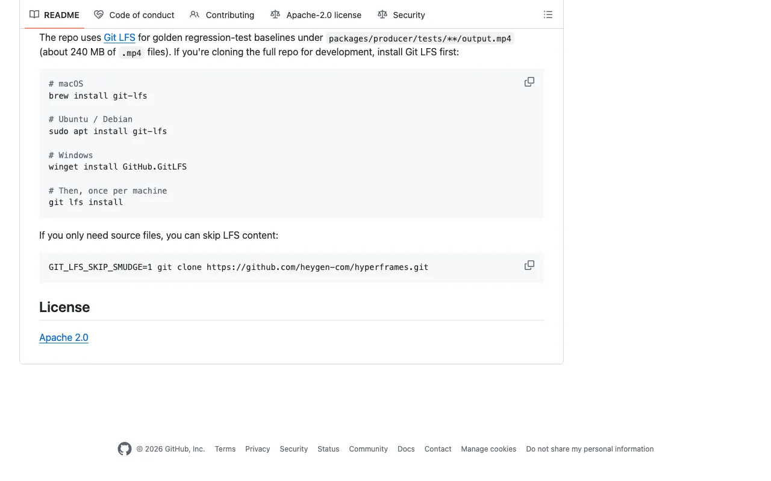Click 'If you only need source files' sentence

coord(159,235)
